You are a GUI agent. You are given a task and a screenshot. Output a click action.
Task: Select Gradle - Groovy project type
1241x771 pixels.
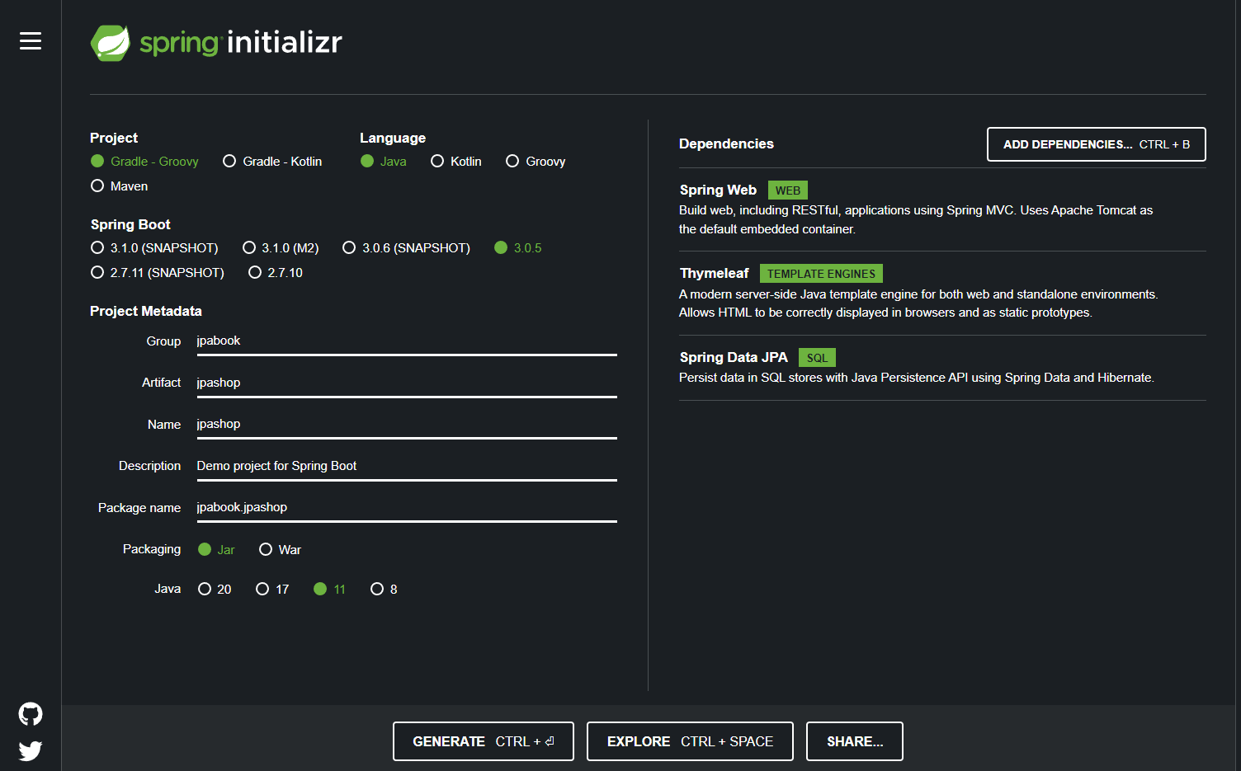pyautogui.click(x=144, y=162)
